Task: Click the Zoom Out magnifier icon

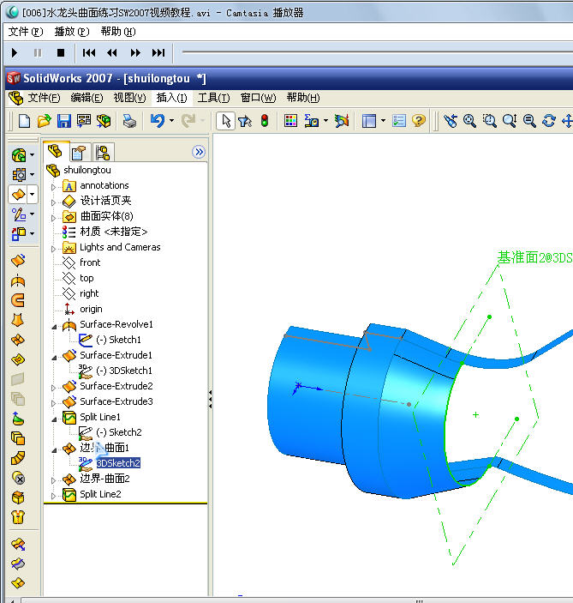Action: point(529,121)
